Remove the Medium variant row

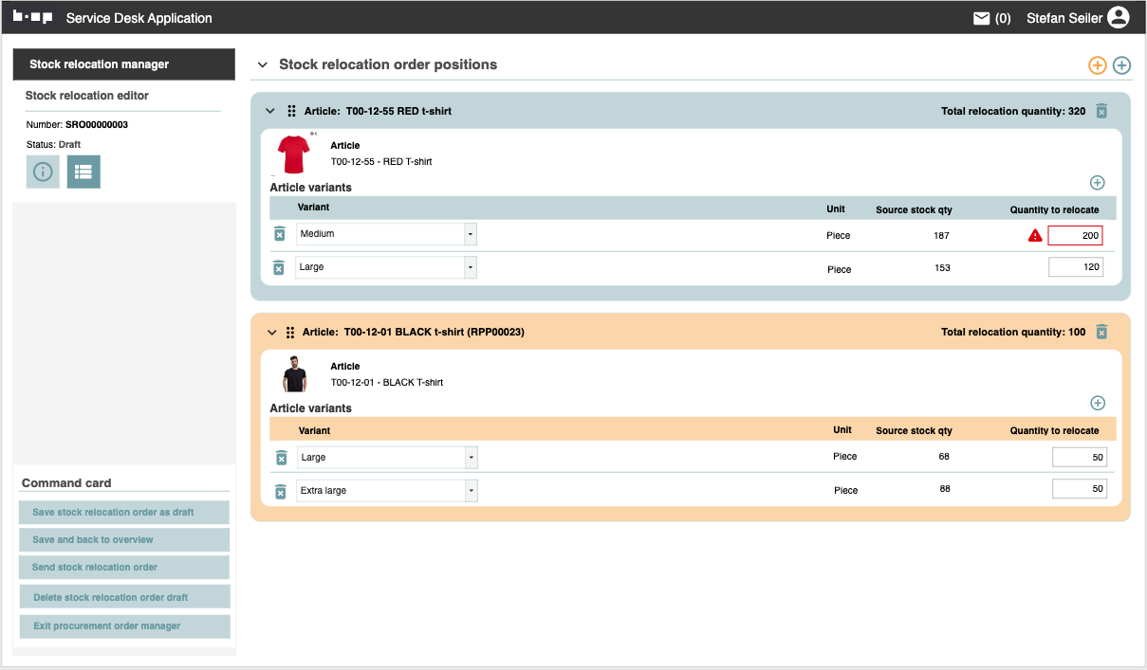[279, 234]
